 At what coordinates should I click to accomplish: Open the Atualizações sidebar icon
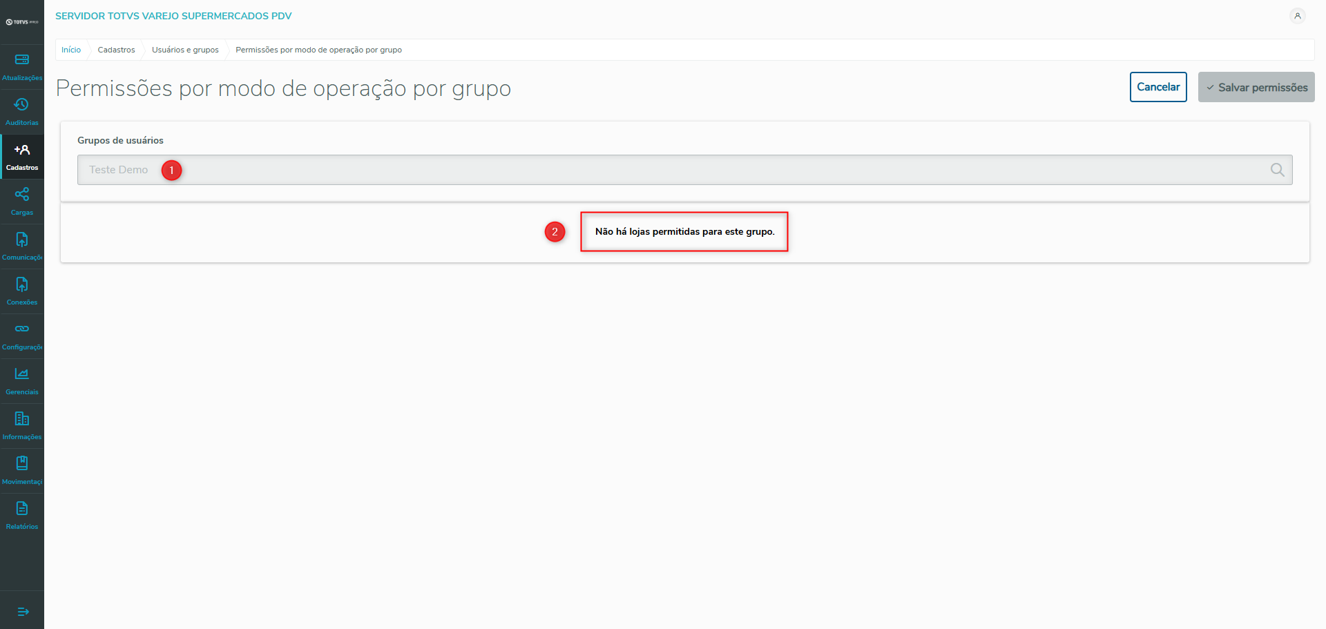(22, 60)
